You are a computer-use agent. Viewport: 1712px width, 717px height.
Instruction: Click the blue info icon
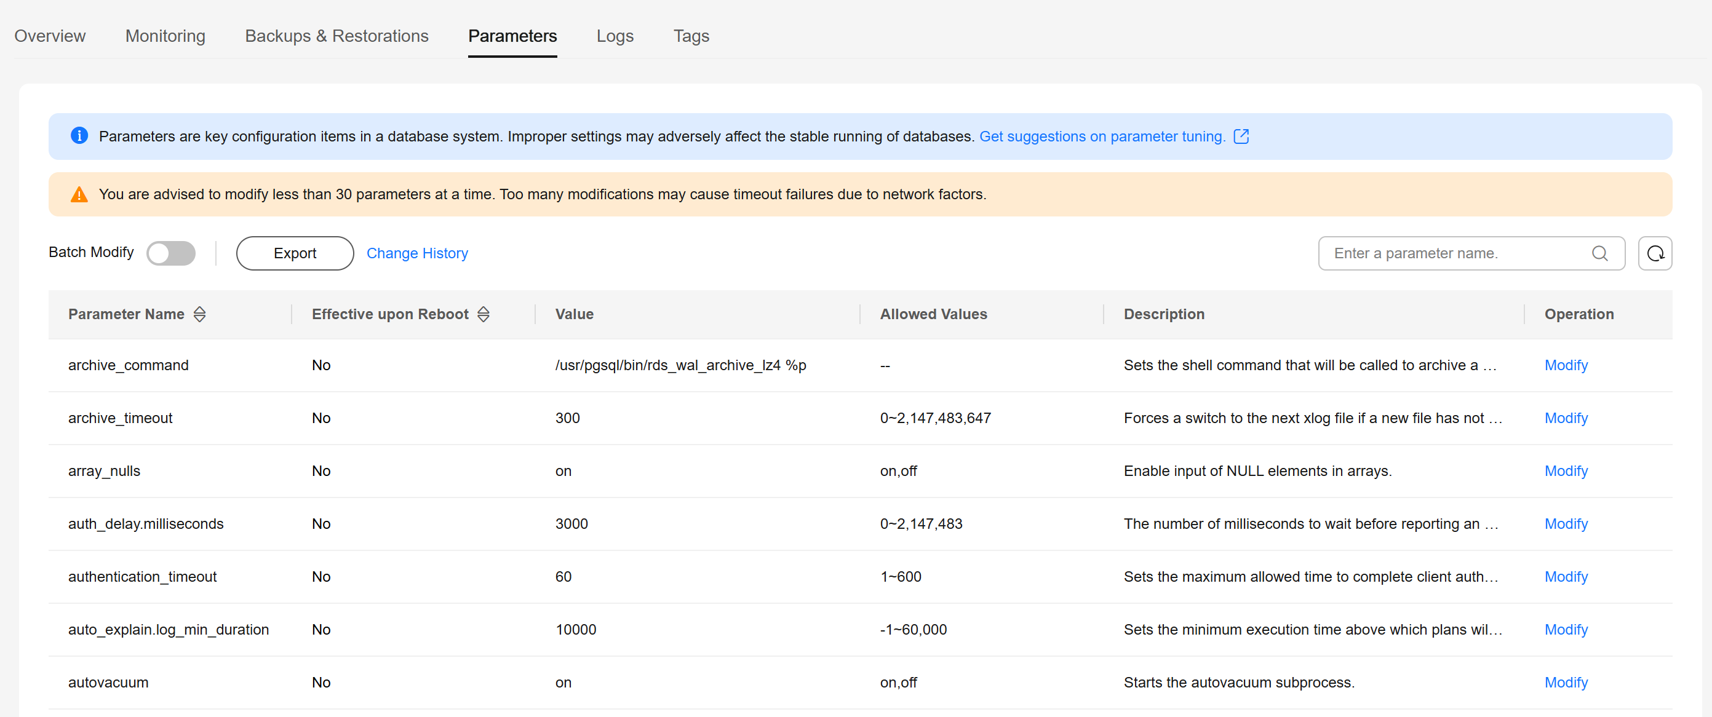click(x=79, y=135)
